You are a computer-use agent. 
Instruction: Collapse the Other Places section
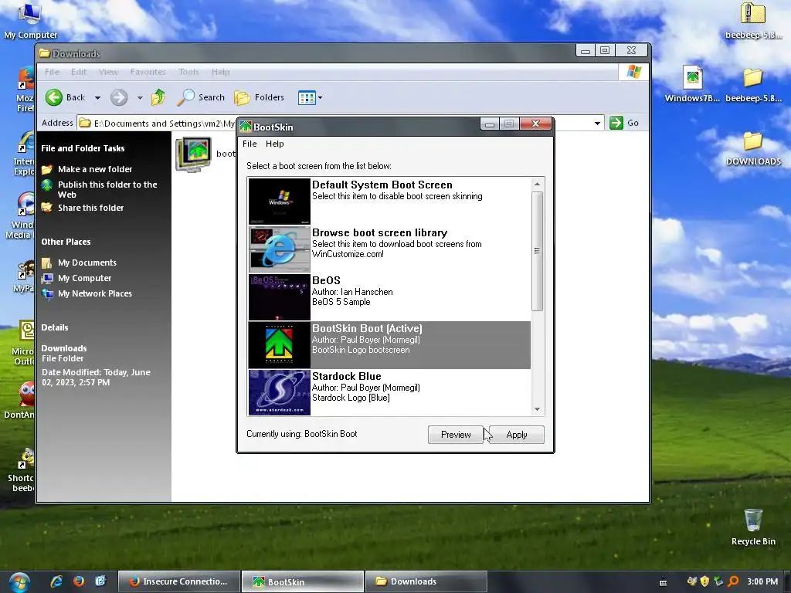pos(66,242)
